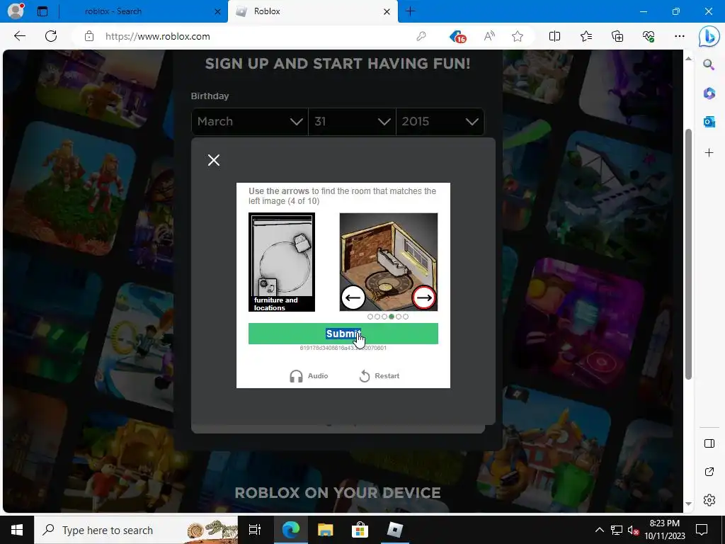Show next room with right arrow
The width and height of the screenshot is (725, 544).
coord(423,297)
